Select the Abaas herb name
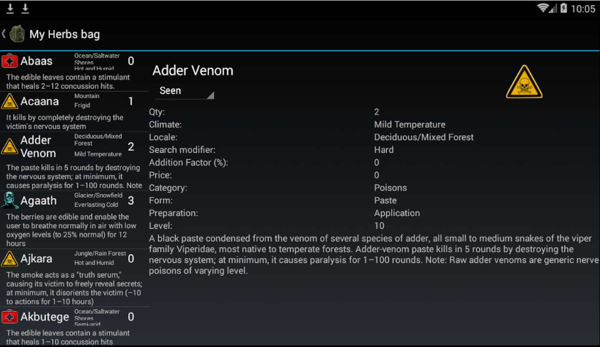 pos(36,61)
